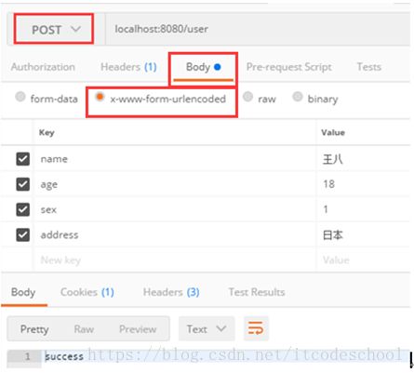The height and width of the screenshot is (373, 414).
Task: Select the form-data radio button
Action: coord(20,97)
